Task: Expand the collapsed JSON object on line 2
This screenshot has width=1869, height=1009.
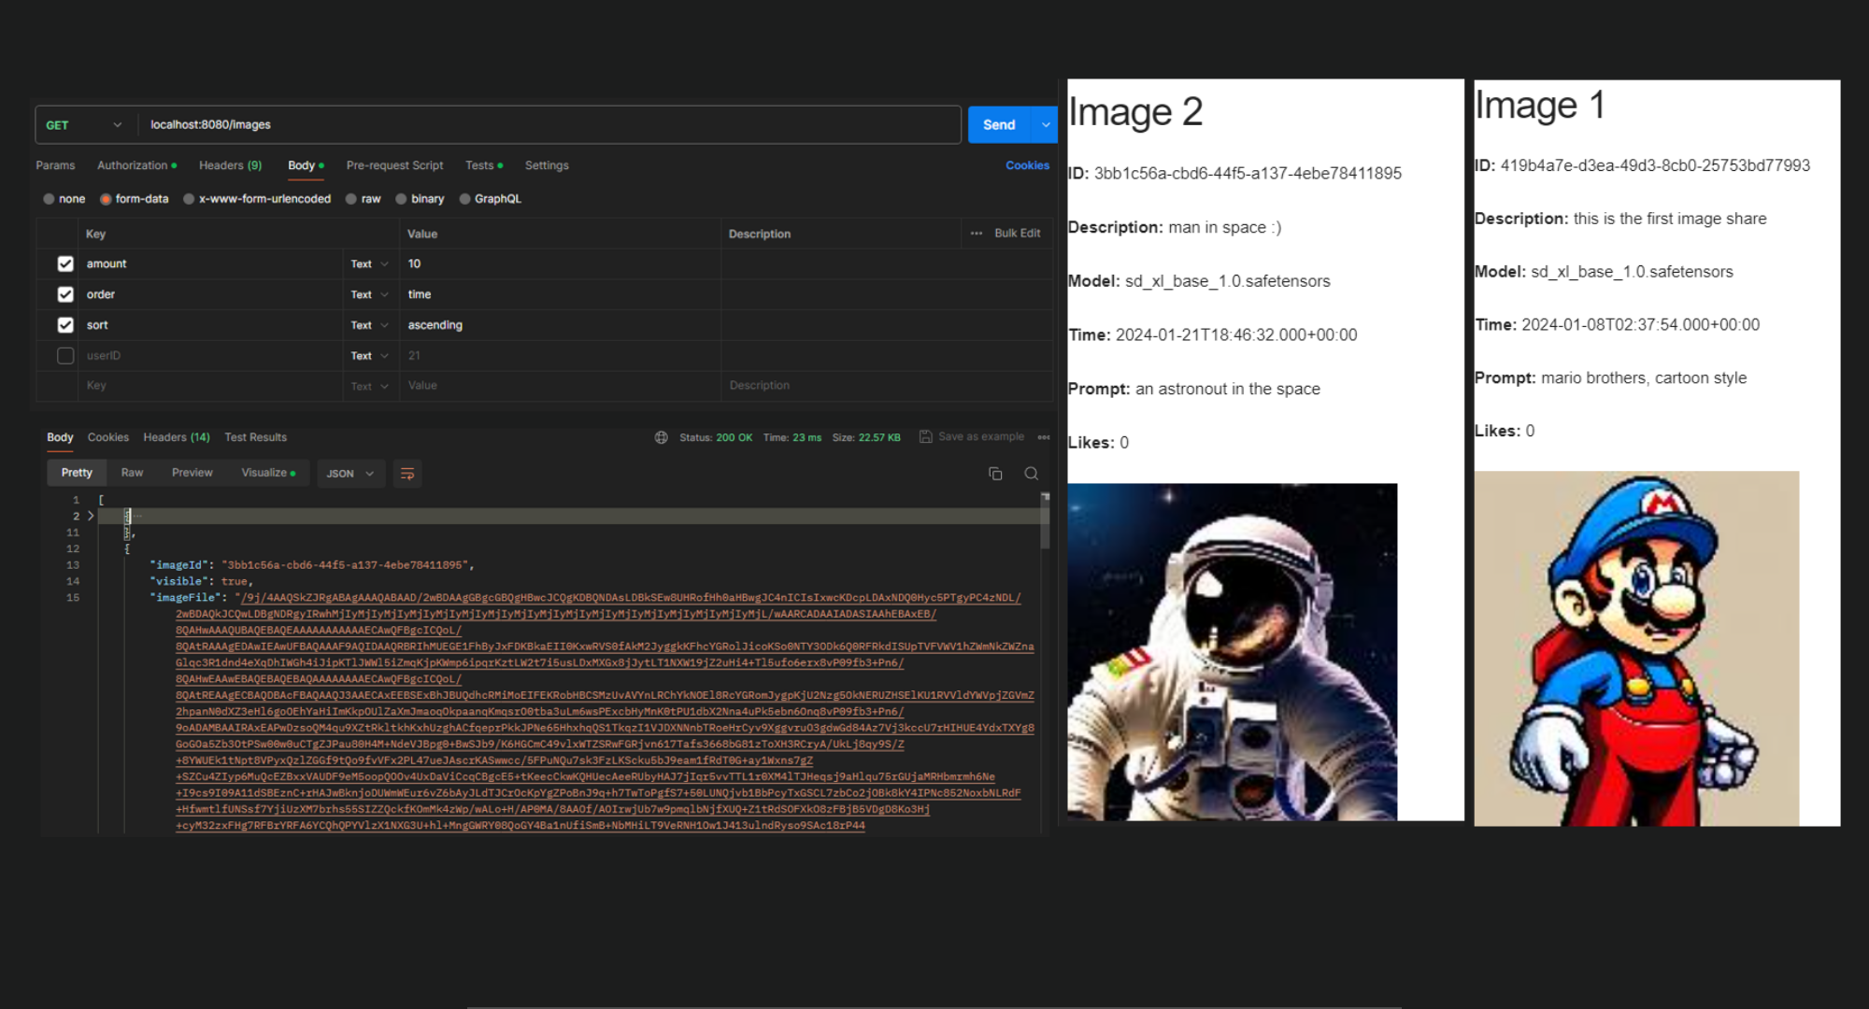Action: [x=91, y=516]
